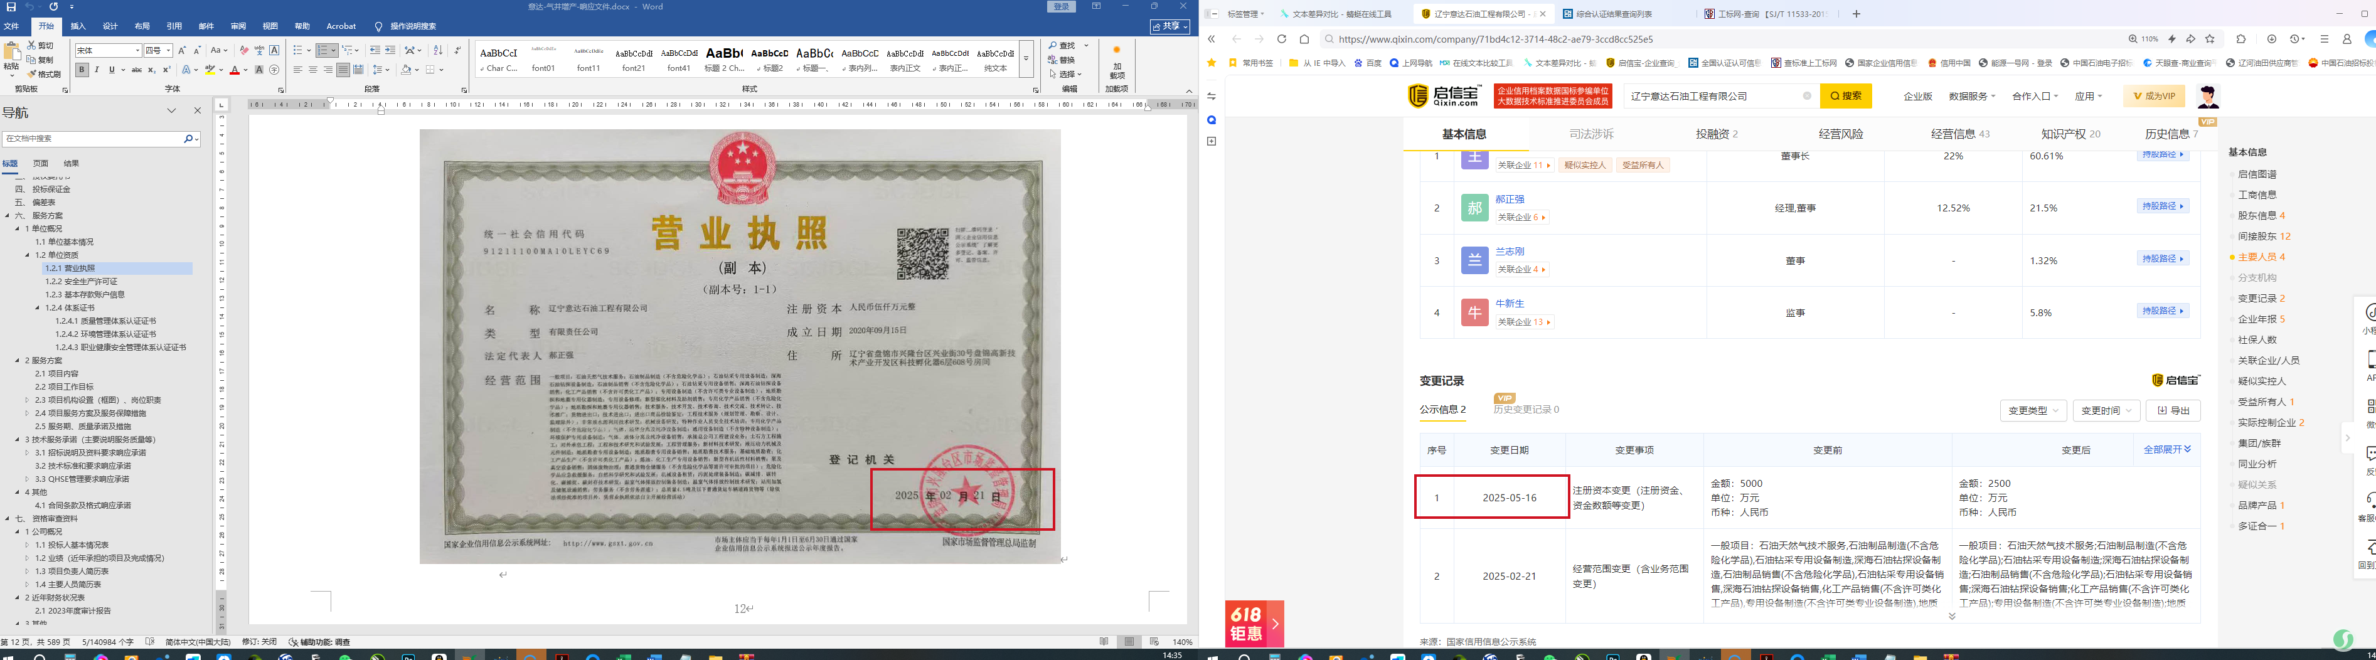This screenshot has width=2376, height=660.
Task: Click the navigation pane document search field
Action: 92,138
